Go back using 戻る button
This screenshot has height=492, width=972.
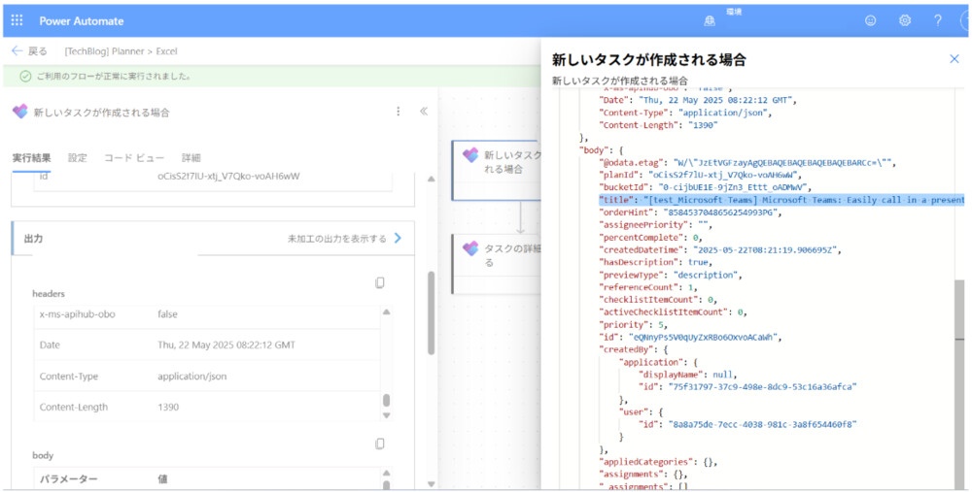29,50
